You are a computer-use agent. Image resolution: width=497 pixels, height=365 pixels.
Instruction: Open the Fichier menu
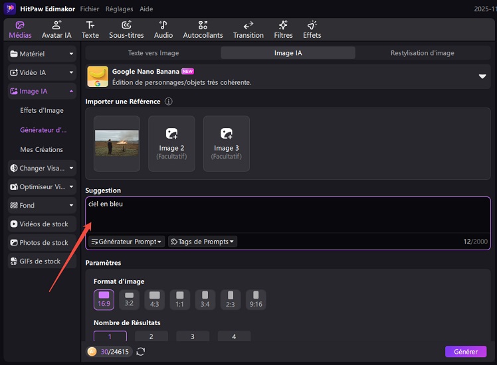point(90,9)
